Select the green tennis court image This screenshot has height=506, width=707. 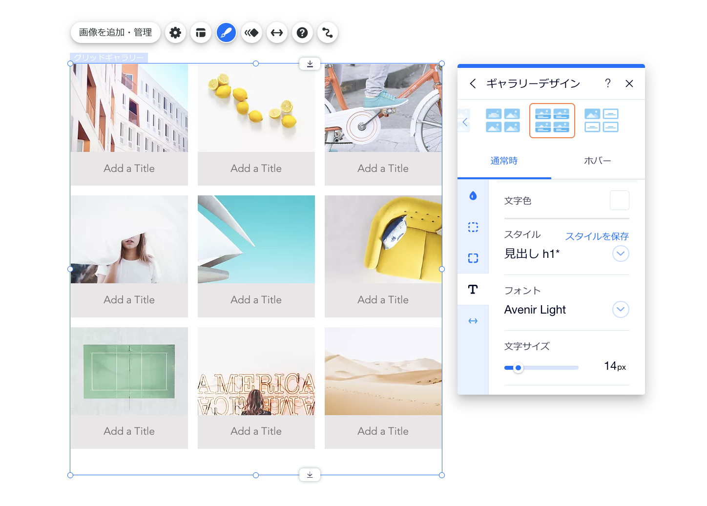pos(129,371)
